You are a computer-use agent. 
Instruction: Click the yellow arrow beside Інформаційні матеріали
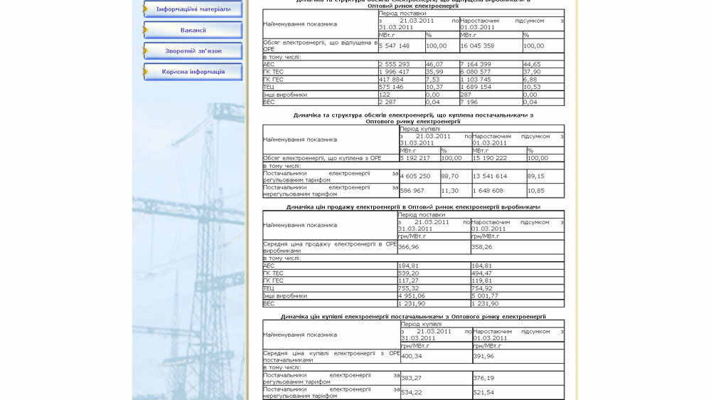146,9
